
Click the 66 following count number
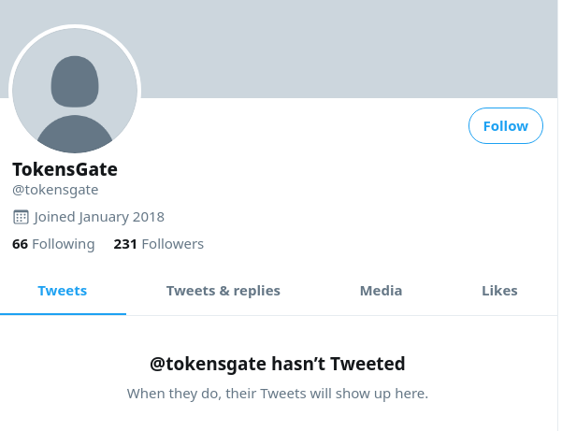(20, 244)
